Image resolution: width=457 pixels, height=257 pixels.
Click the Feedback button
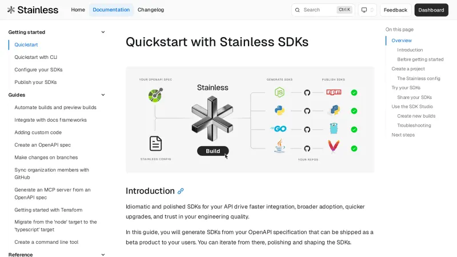coord(395,10)
